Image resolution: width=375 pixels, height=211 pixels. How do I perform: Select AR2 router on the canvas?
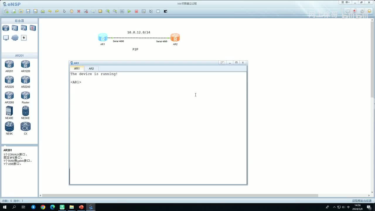[x=175, y=38]
